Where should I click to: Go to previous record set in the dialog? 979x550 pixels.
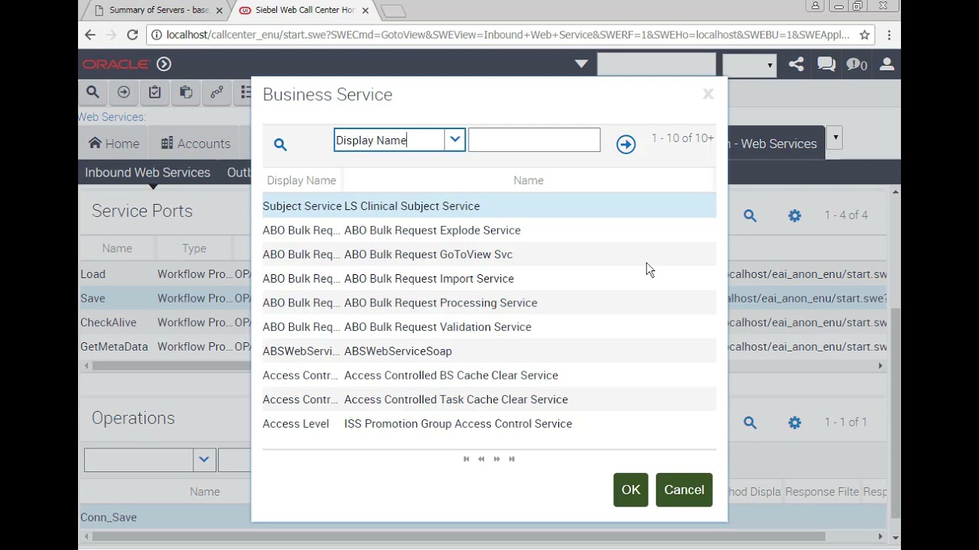(x=481, y=459)
